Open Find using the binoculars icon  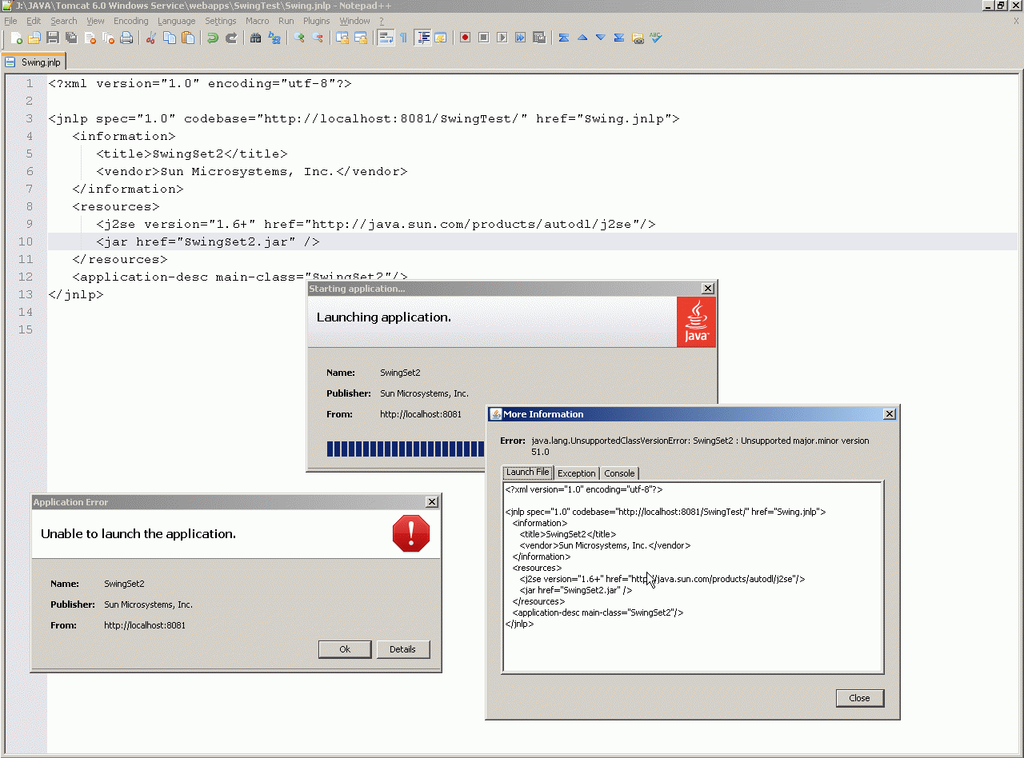click(x=255, y=38)
